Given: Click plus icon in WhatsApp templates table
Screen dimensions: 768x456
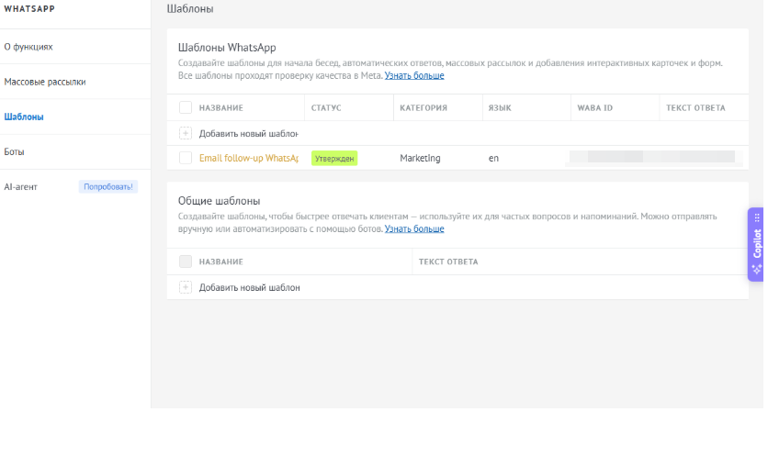Looking at the screenshot, I should click(x=186, y=133).
